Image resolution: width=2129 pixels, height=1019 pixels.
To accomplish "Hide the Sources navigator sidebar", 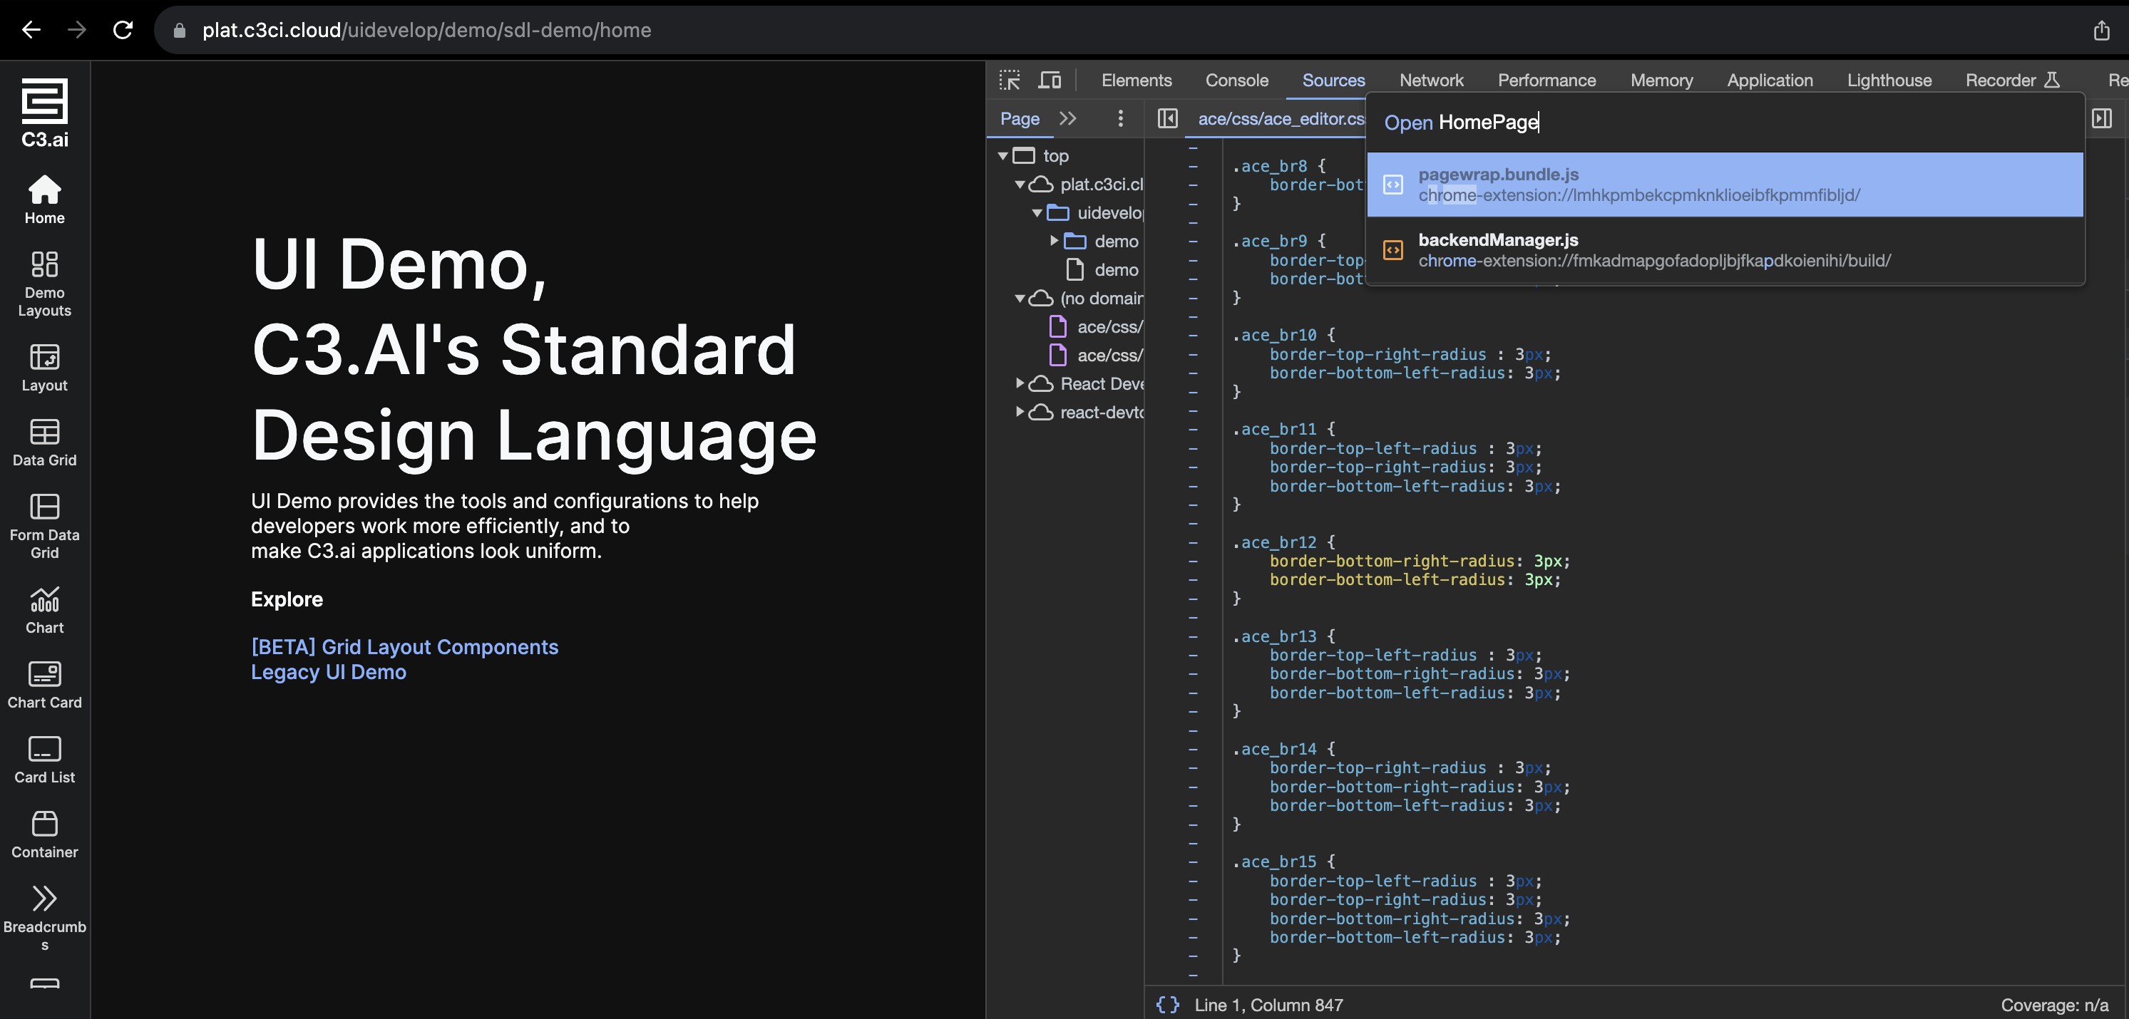I will click(1167, 118).
